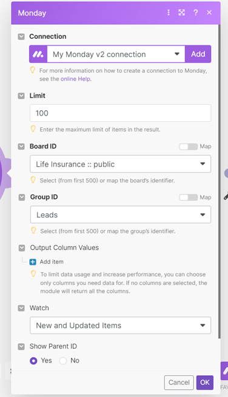Collapse the Watch section arrow

pyautogui.click(x=21, y=308)
